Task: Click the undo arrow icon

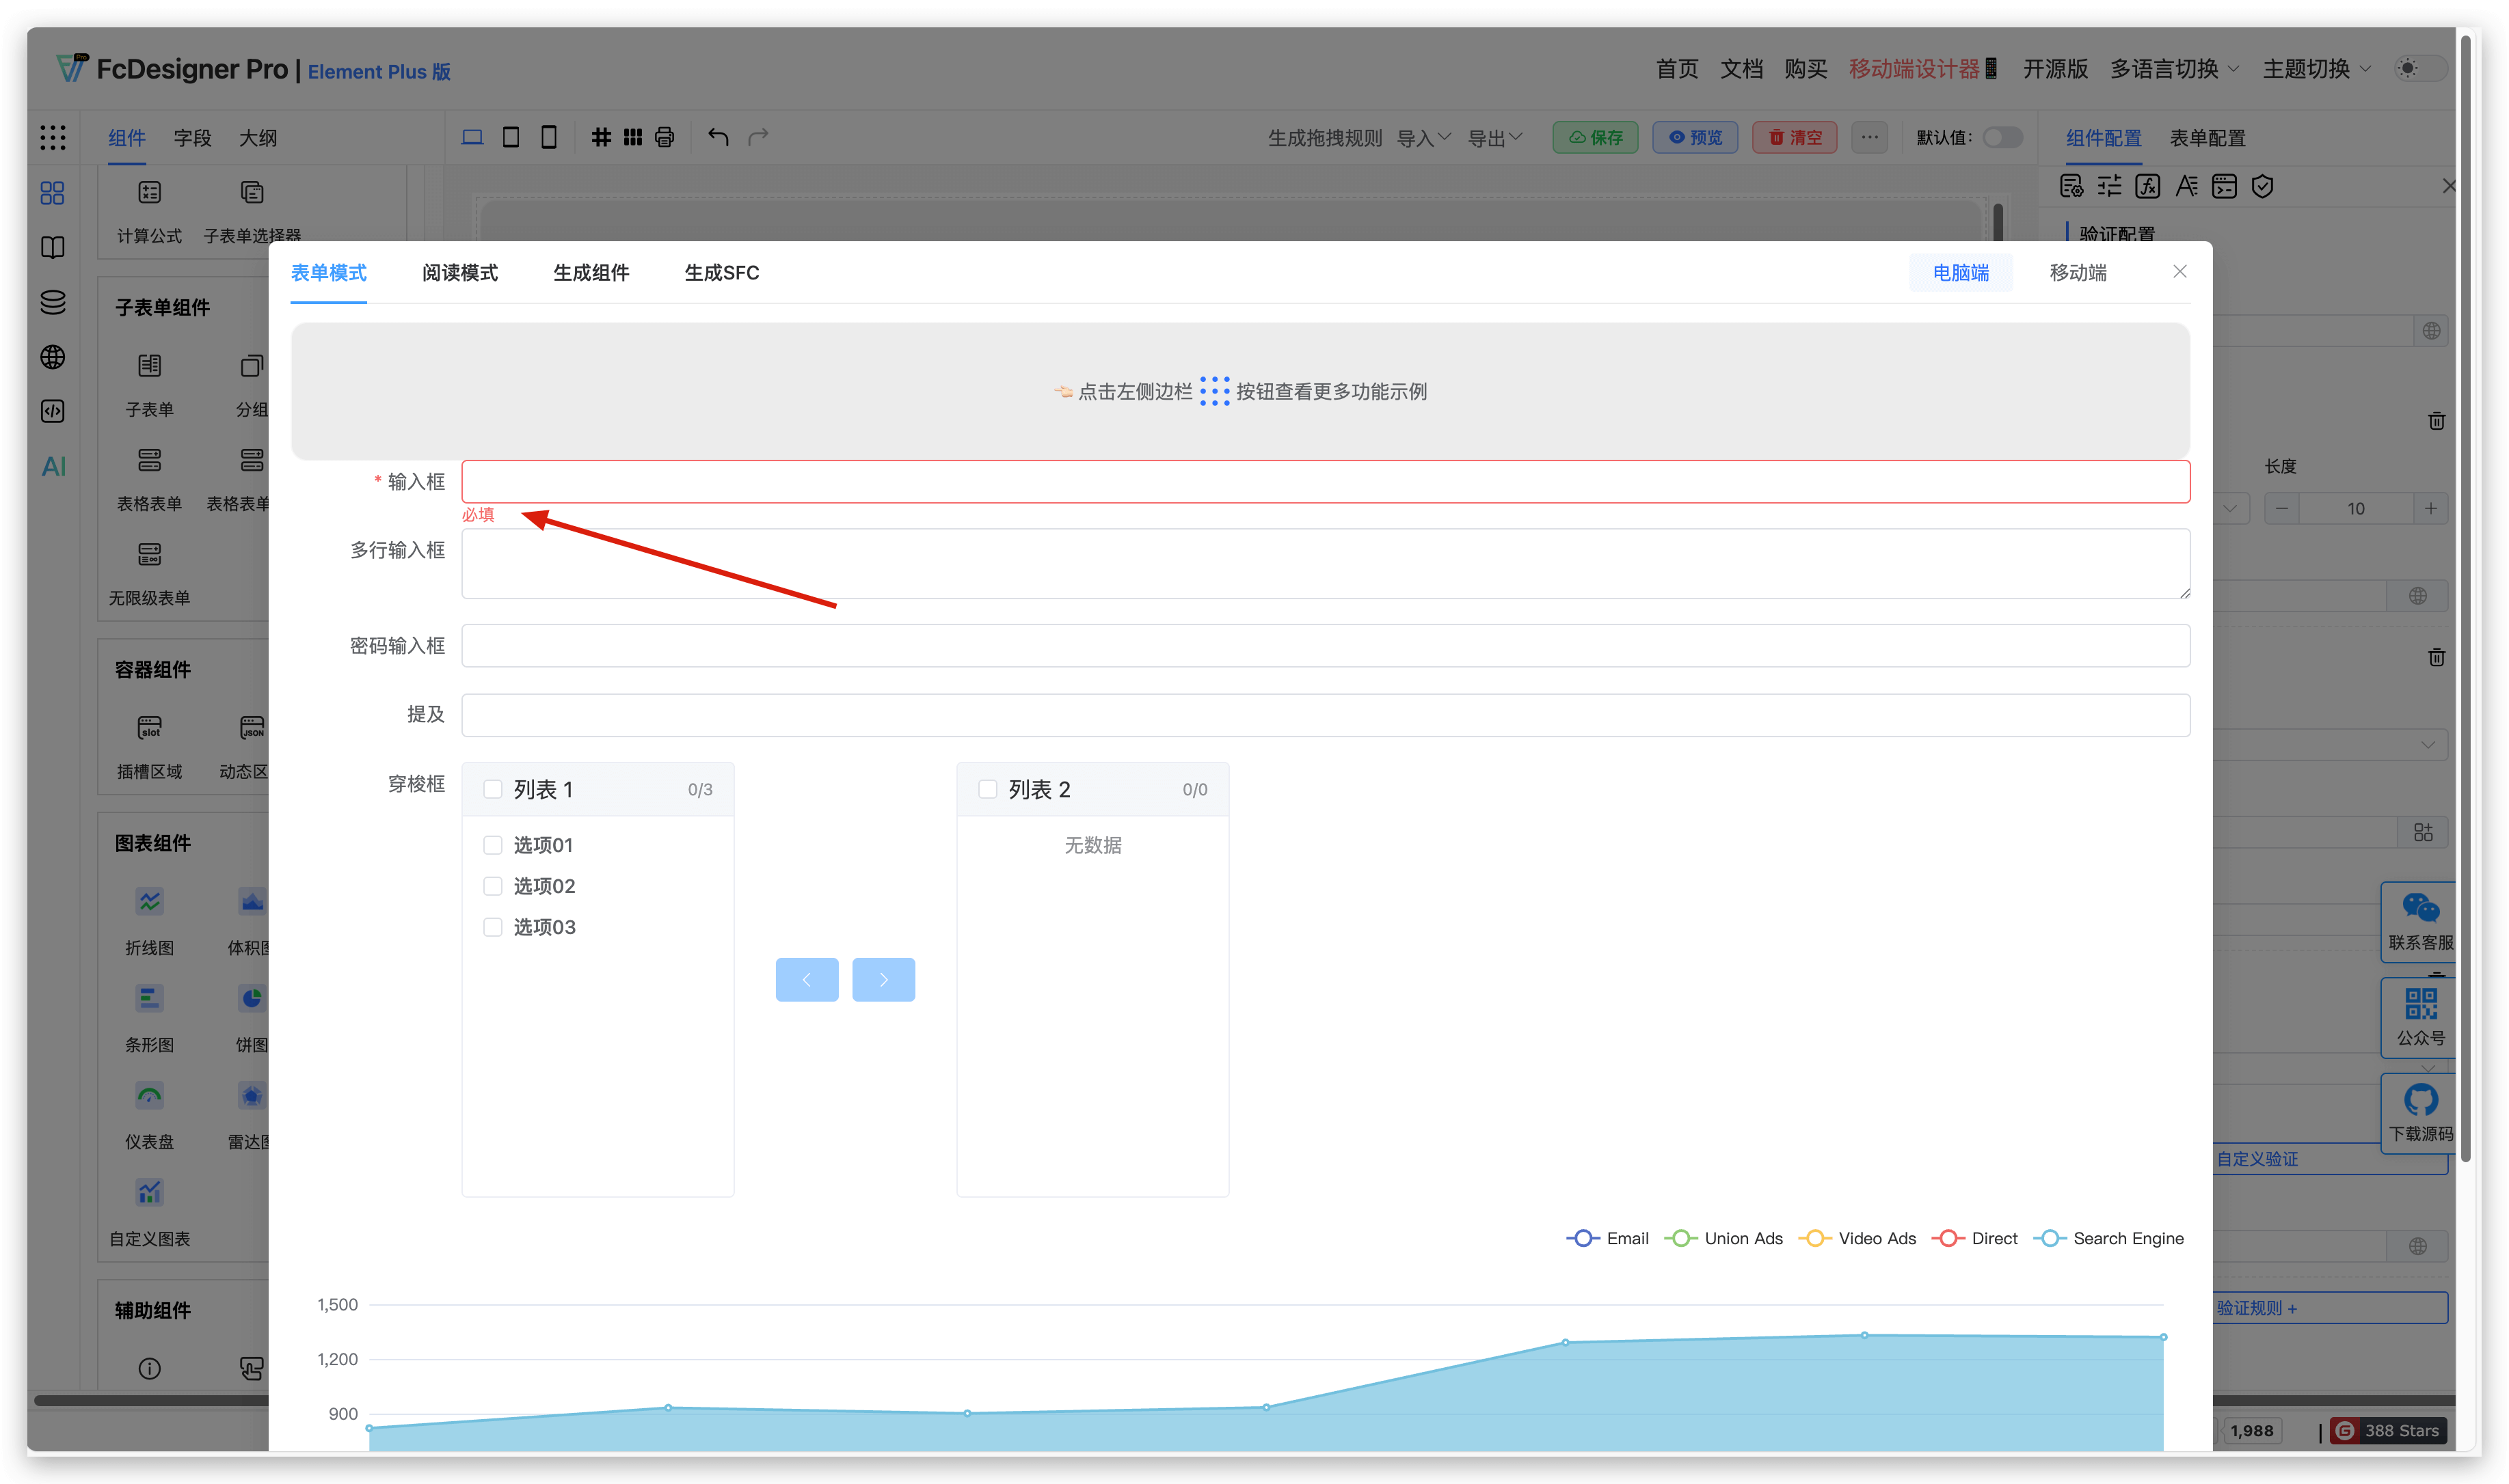Action: (717, 137)
